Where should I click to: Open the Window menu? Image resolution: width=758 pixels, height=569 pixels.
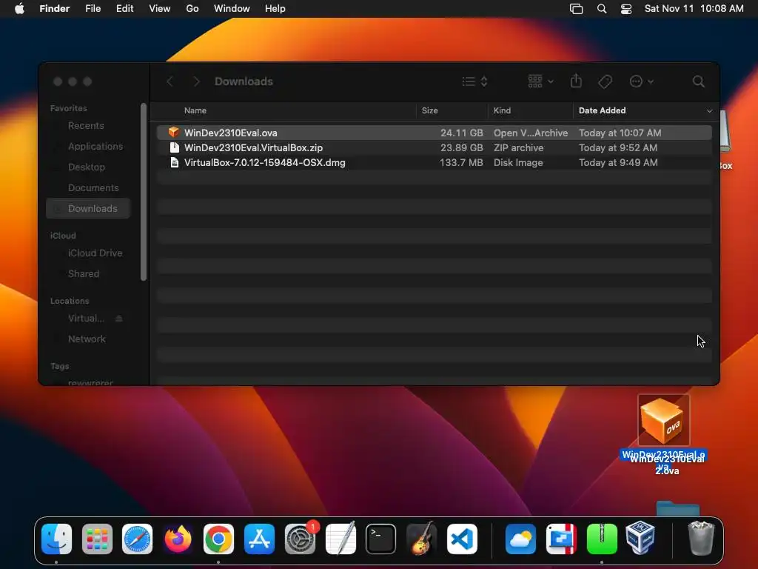pos(232,9)
